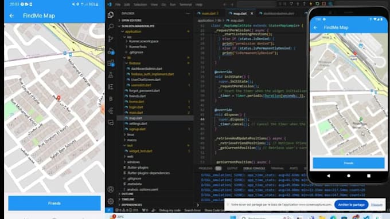Expand the Timeline section
The height and width of the screenshot is (219, 390).
(128, 199)
